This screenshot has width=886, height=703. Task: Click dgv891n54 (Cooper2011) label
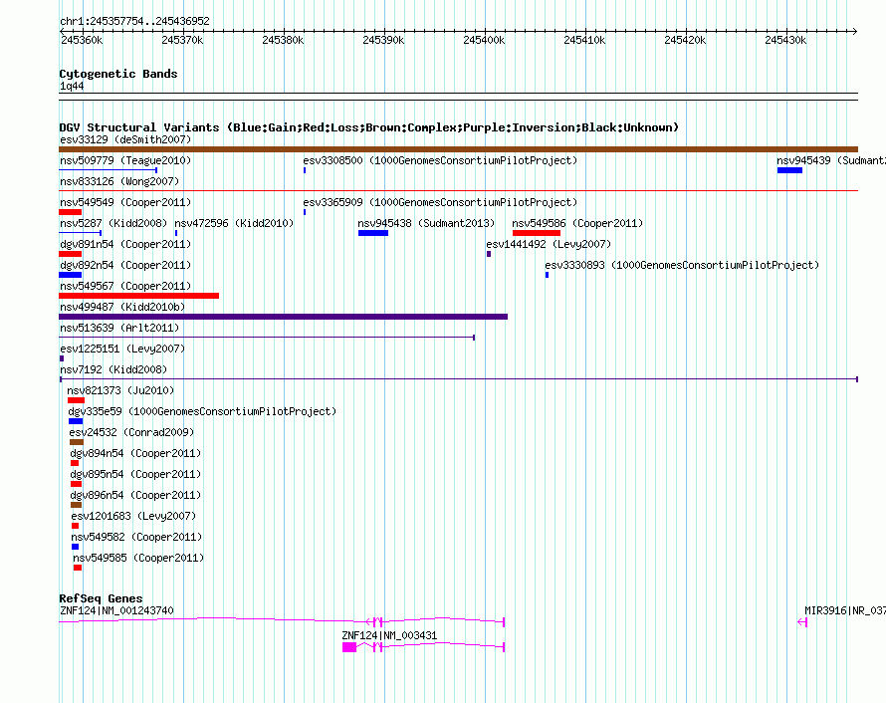(x=125, y=244)
